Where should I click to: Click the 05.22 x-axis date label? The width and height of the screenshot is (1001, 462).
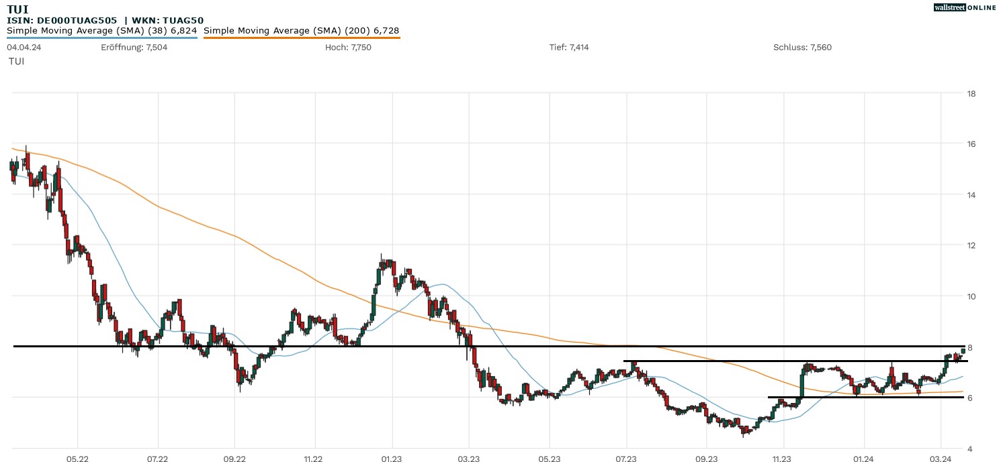(x=77, y=459)
